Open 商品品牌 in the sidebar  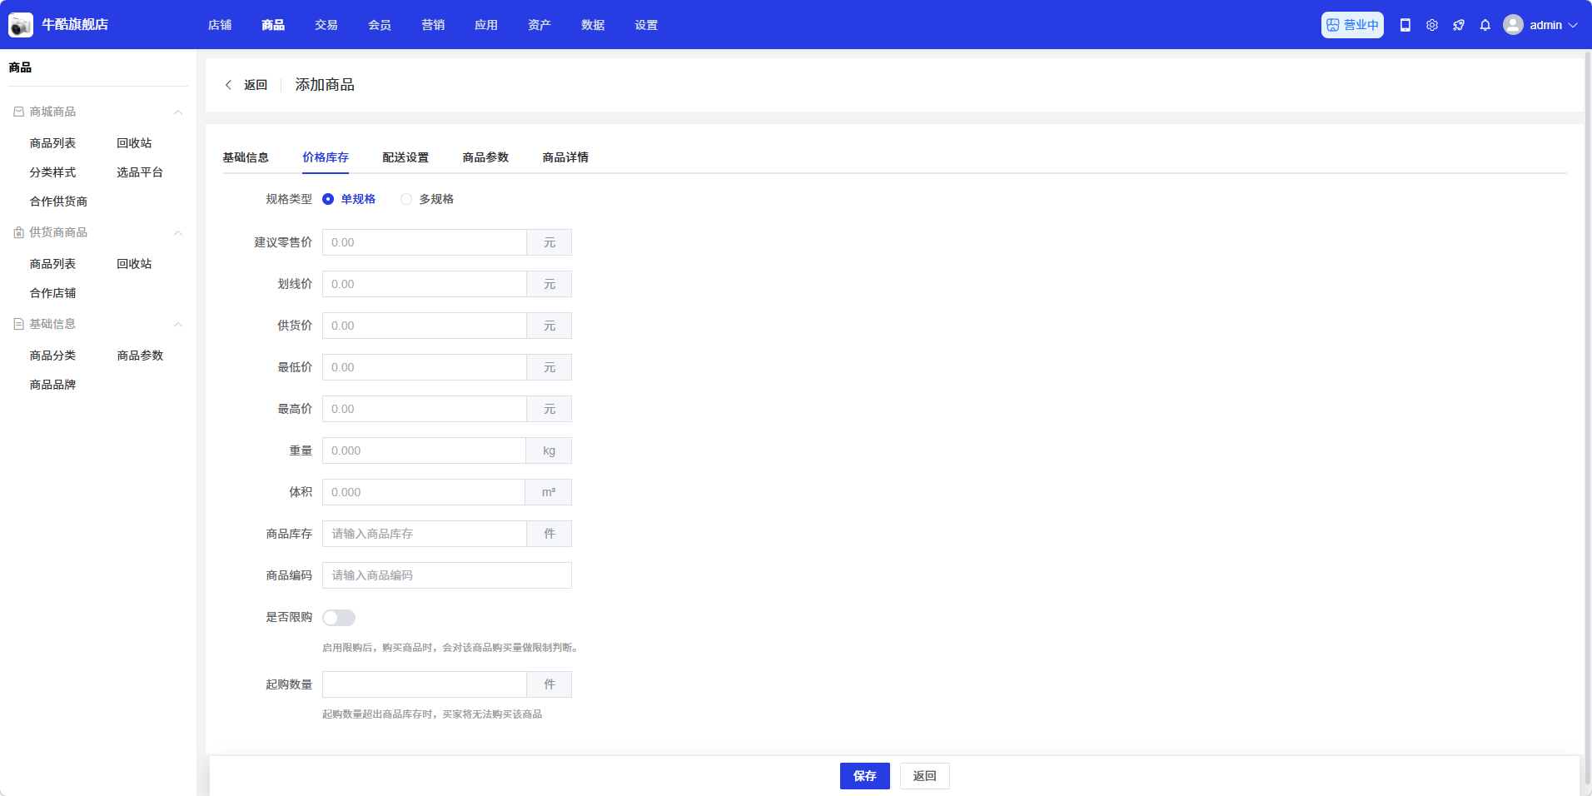pos(52,385)
